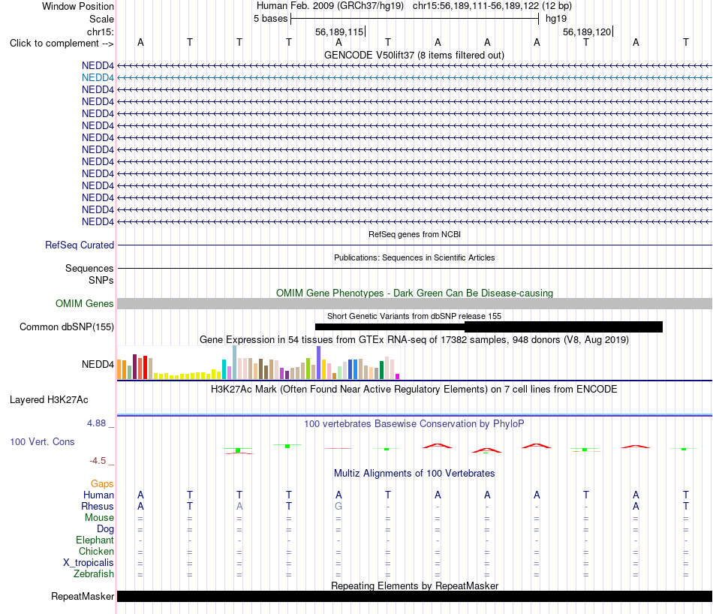Click the 'Click to complement -->' label
This screenshot has height=614, width=713.
pos(62,44)
